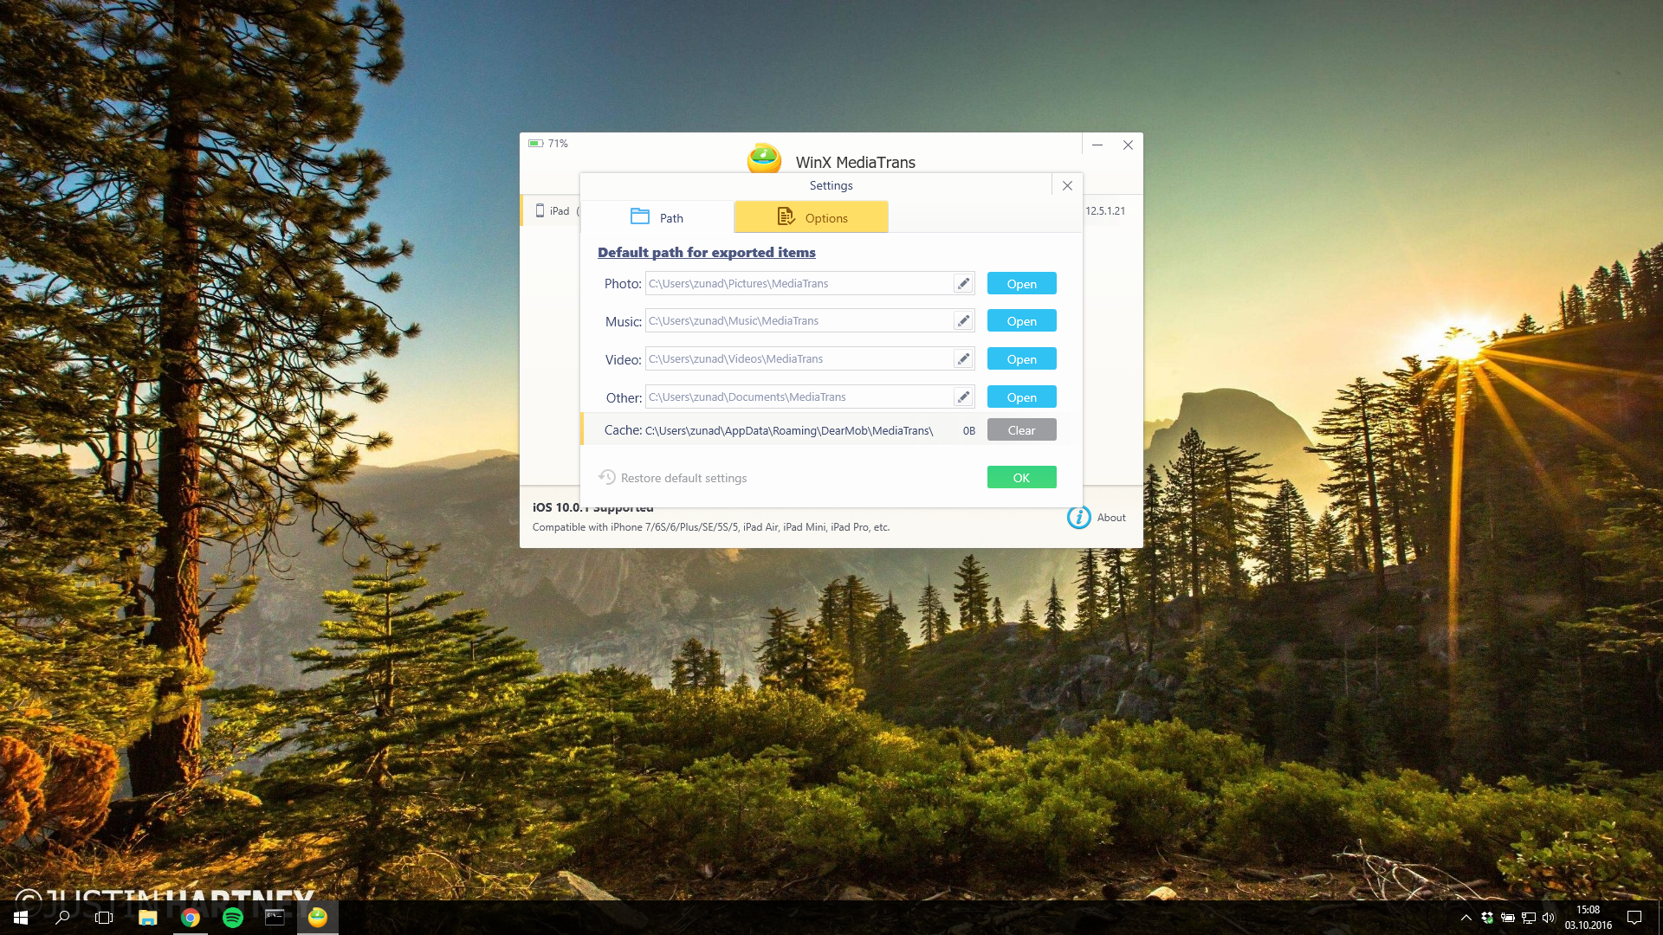Show hidden system tray icons

(x=1466, y=918)
